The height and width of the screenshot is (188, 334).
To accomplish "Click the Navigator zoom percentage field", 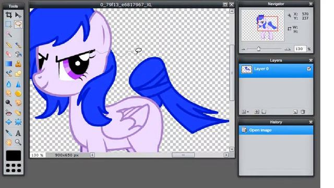I will [300, 49].
